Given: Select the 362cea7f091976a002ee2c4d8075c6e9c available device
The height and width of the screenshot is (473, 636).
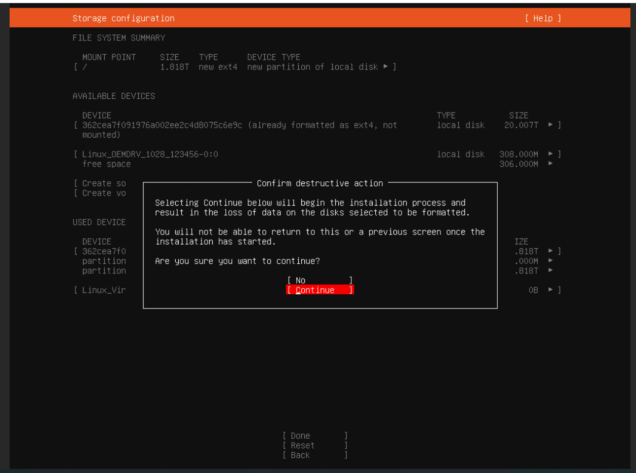Looking at the screenshot, I should (x=162, y=125).
